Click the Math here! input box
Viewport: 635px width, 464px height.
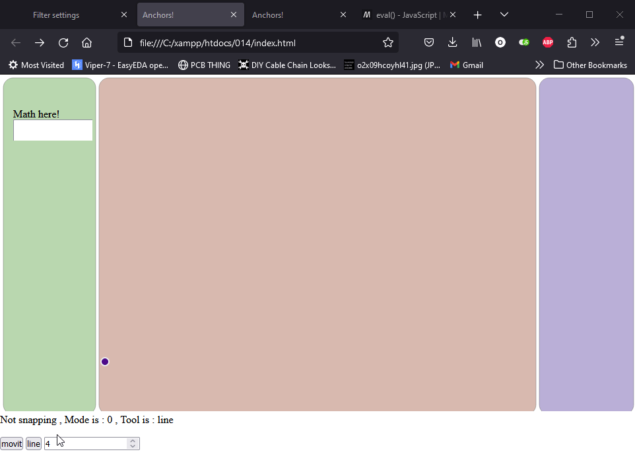[x=53, y=131]
